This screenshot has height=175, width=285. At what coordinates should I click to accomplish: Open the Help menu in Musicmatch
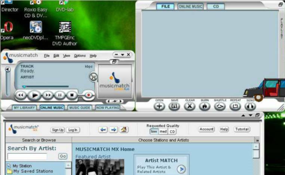pyautogui.click(x=93, y=56)
